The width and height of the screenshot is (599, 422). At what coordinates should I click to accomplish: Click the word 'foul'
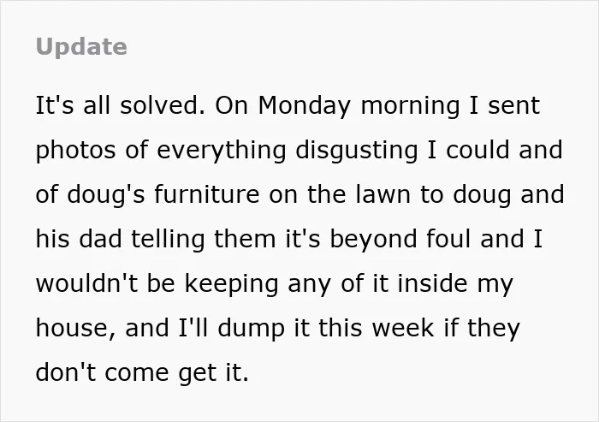click(448, 239)
